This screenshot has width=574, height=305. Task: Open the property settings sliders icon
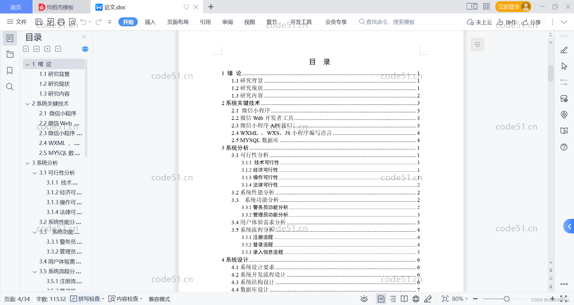(x=564, y=82)
